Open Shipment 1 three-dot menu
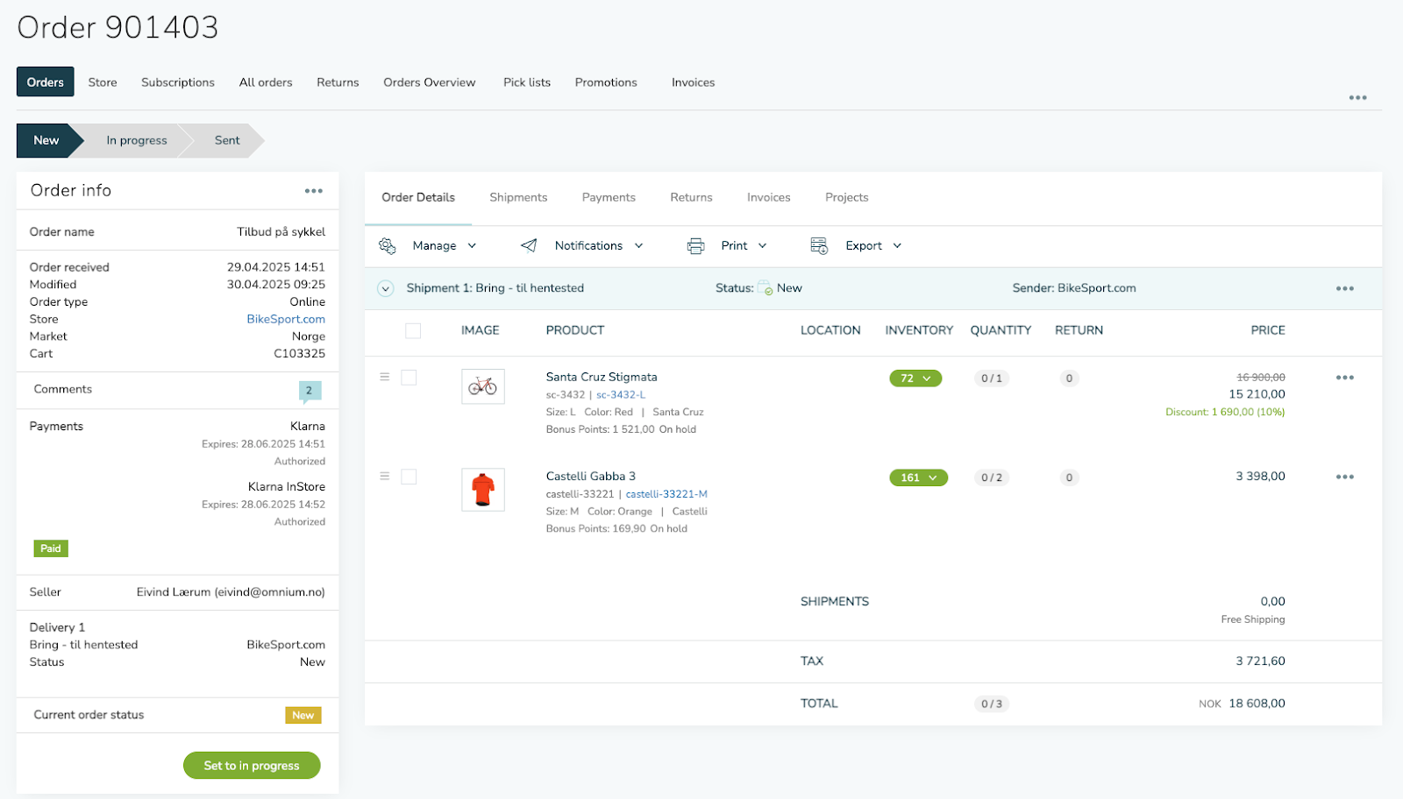 click(1345, 288)
